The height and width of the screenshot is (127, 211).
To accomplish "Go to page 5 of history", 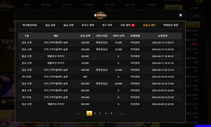I will pos(111,113).
